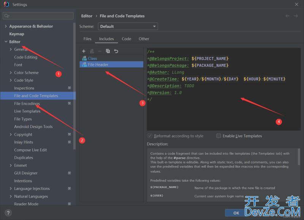Click project-level icon beside Reader Mode

[x=70, y=204]
